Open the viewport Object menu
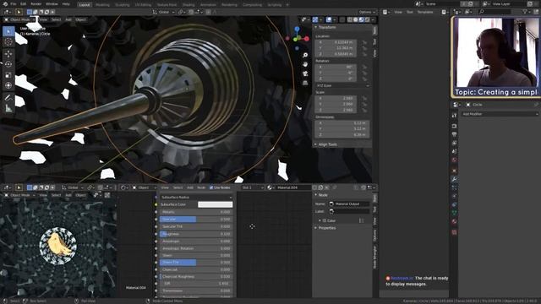Image resolution: width=541 pixels, height=304 pixels. 80,19
